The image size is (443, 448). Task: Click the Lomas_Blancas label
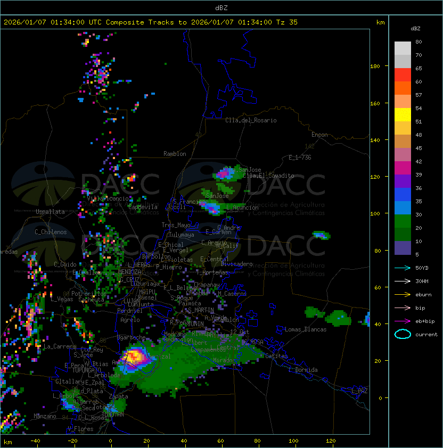[306, 329]
